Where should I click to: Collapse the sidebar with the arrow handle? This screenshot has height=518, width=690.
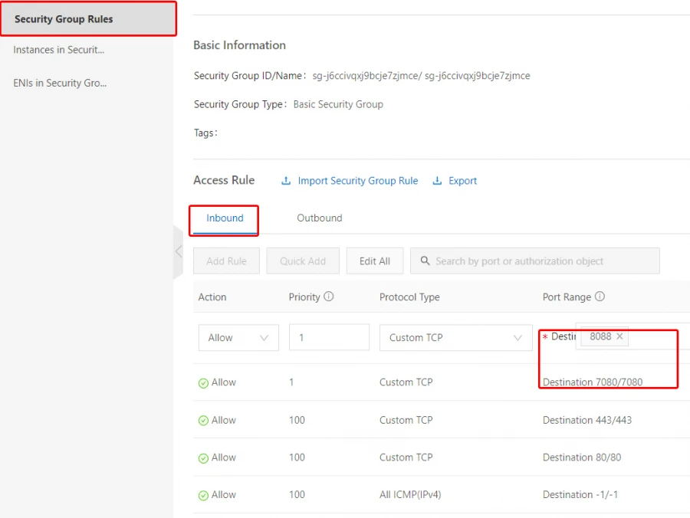point(178,251)
